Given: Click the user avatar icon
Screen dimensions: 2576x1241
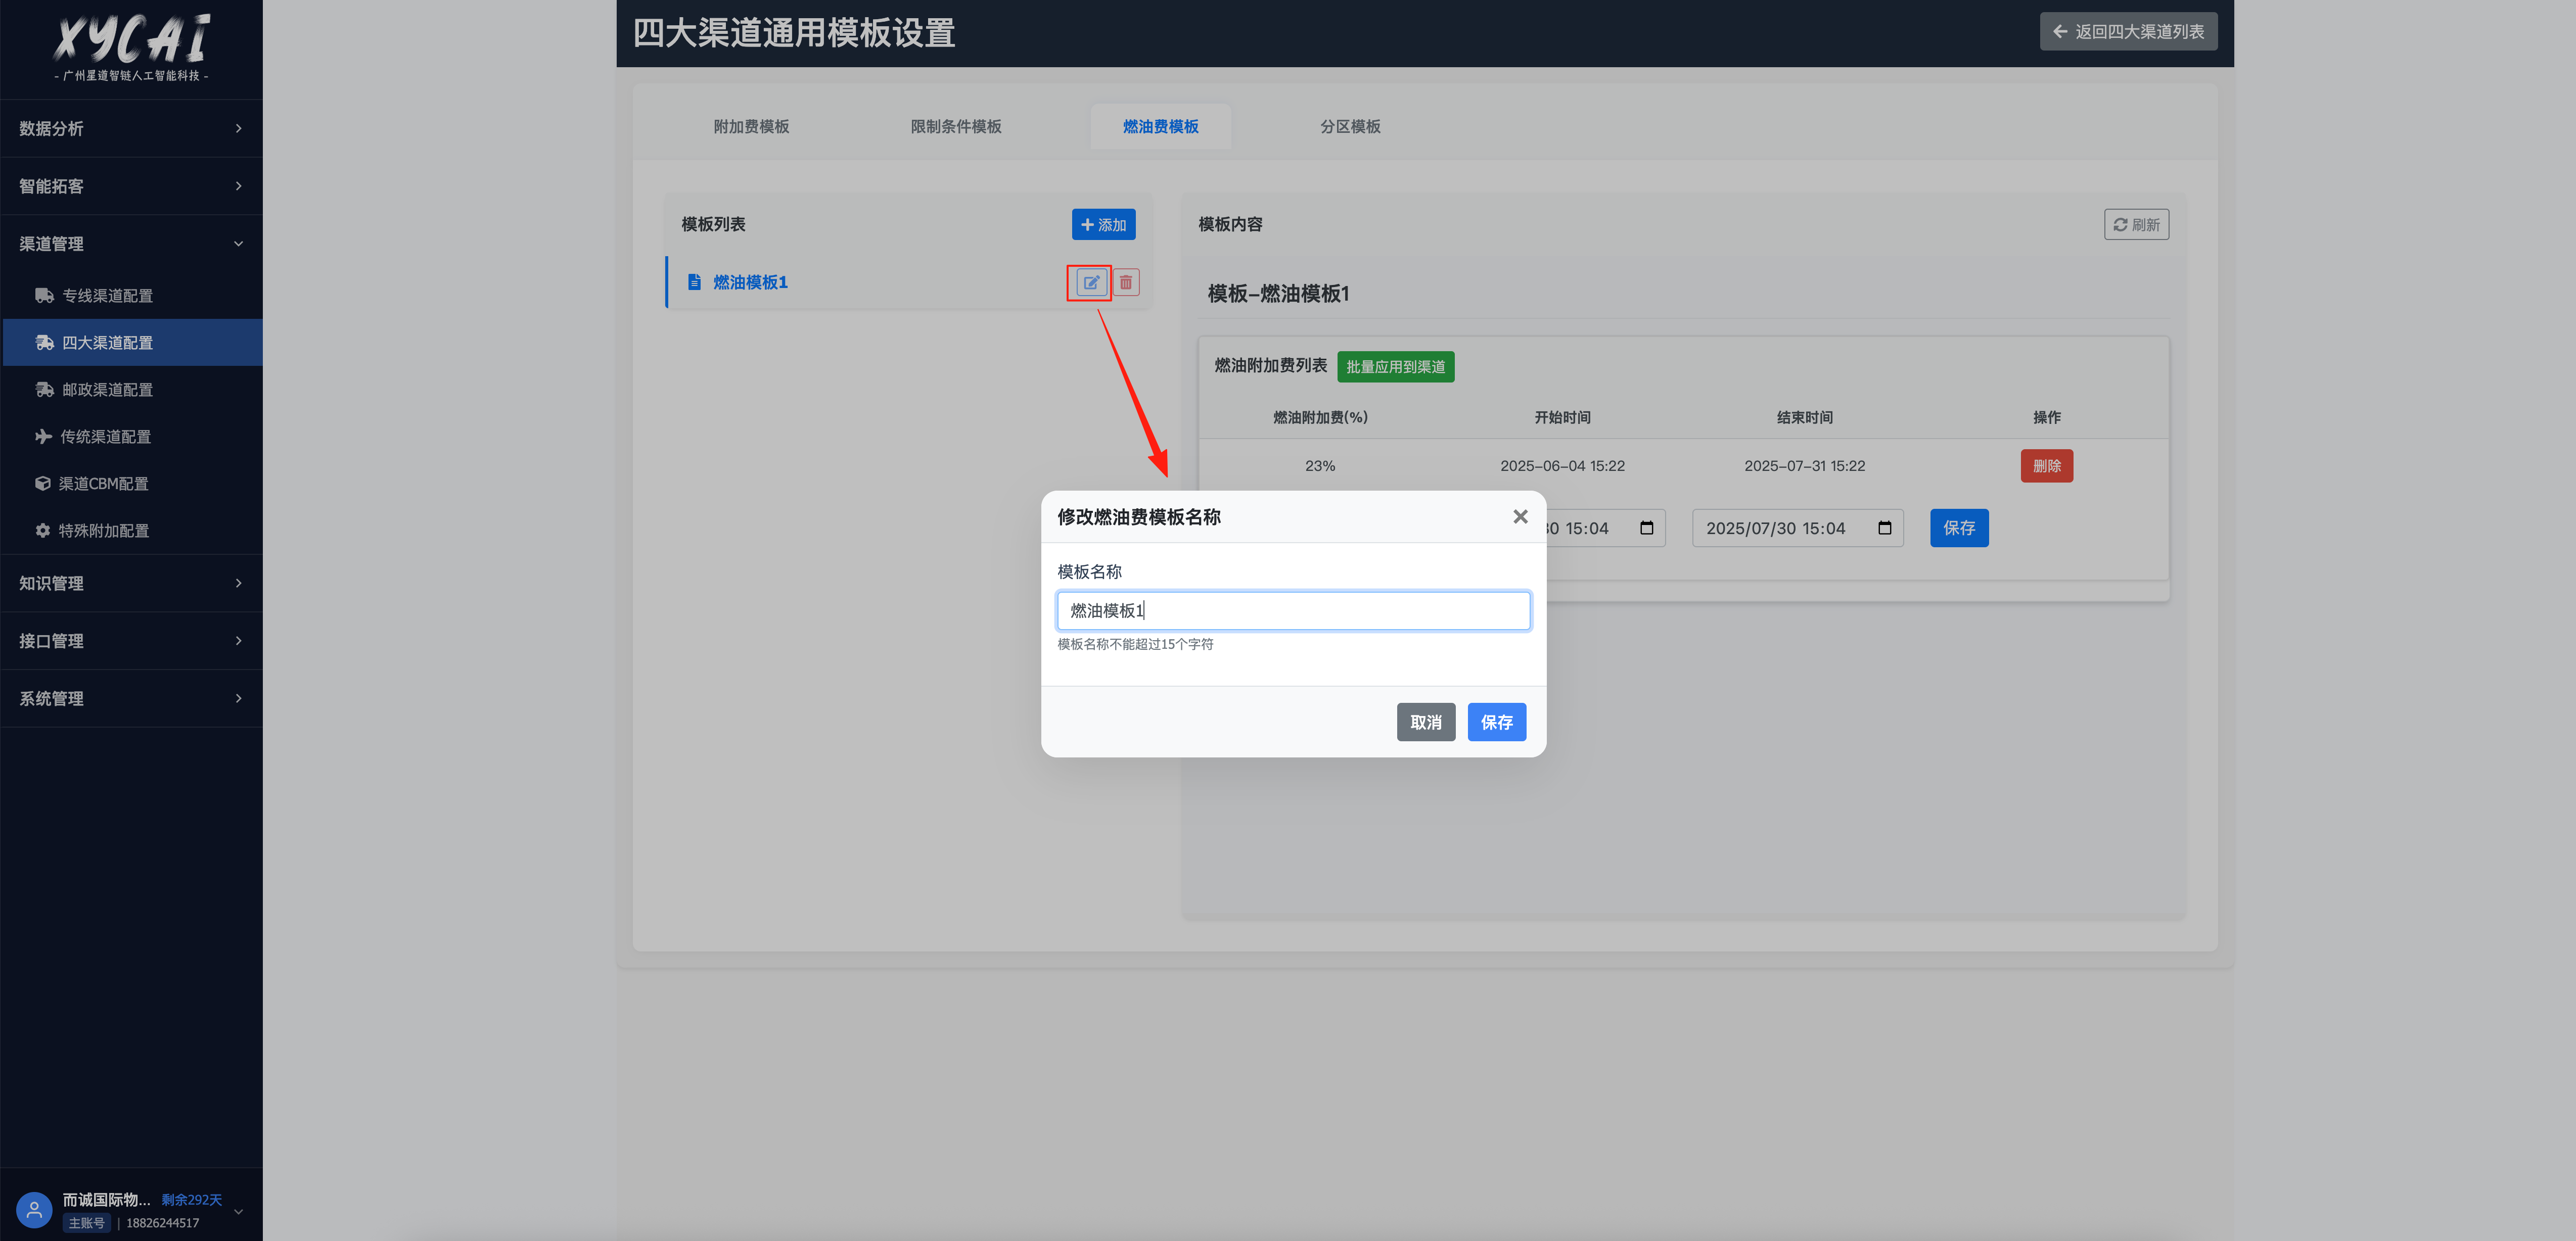Looking at the screenshot, I should pyautogui.click(x=34, y=1210).
